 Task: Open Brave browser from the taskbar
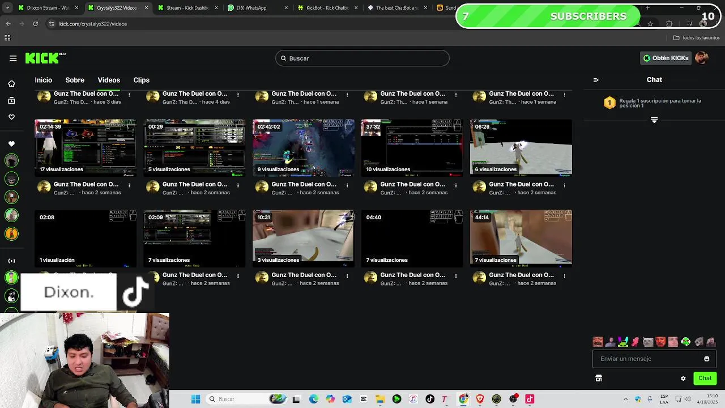[480, 399]
